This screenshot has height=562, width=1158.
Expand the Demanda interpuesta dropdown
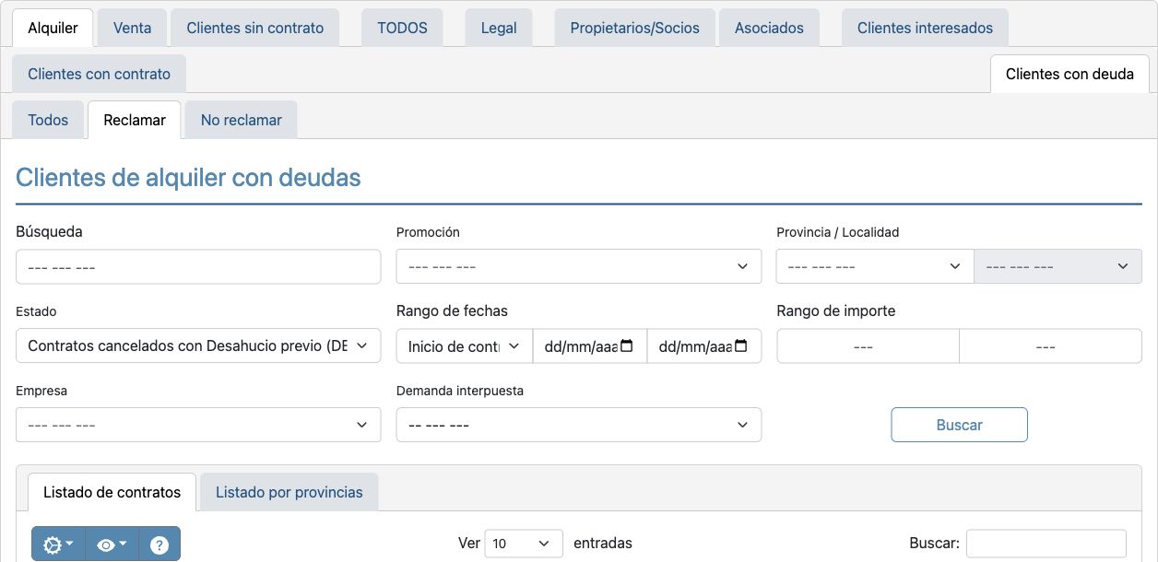pyautogui.click(x=579, y=425)
